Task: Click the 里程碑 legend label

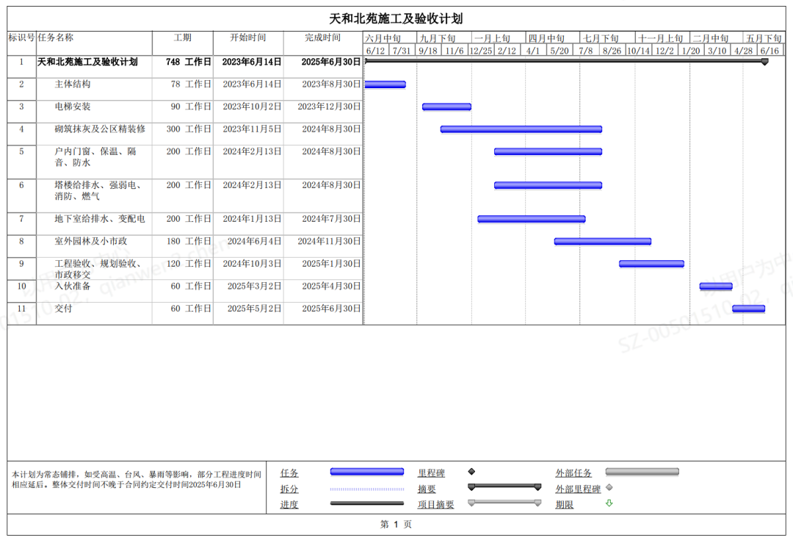Action: [x=432, y=473]
